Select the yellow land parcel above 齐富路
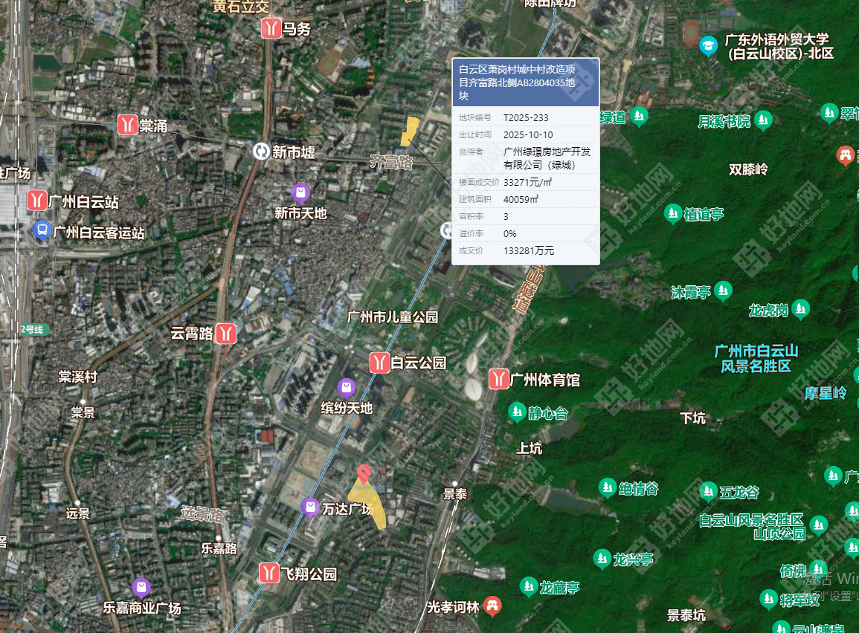Screen dimensions: 859x633 [408, 131]
